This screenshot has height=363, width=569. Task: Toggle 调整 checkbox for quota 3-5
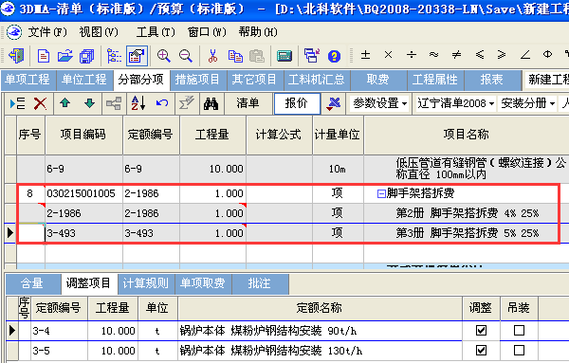coord(481,351)
